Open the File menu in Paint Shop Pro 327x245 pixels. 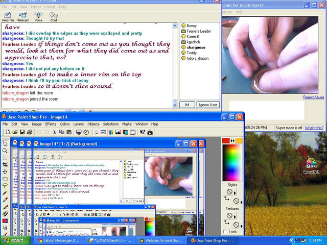tap(5, 124)
